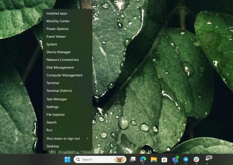Open Task Manager from the context menu
The image size is (233, 165).
pyautogui.click(x=57, y=99)
